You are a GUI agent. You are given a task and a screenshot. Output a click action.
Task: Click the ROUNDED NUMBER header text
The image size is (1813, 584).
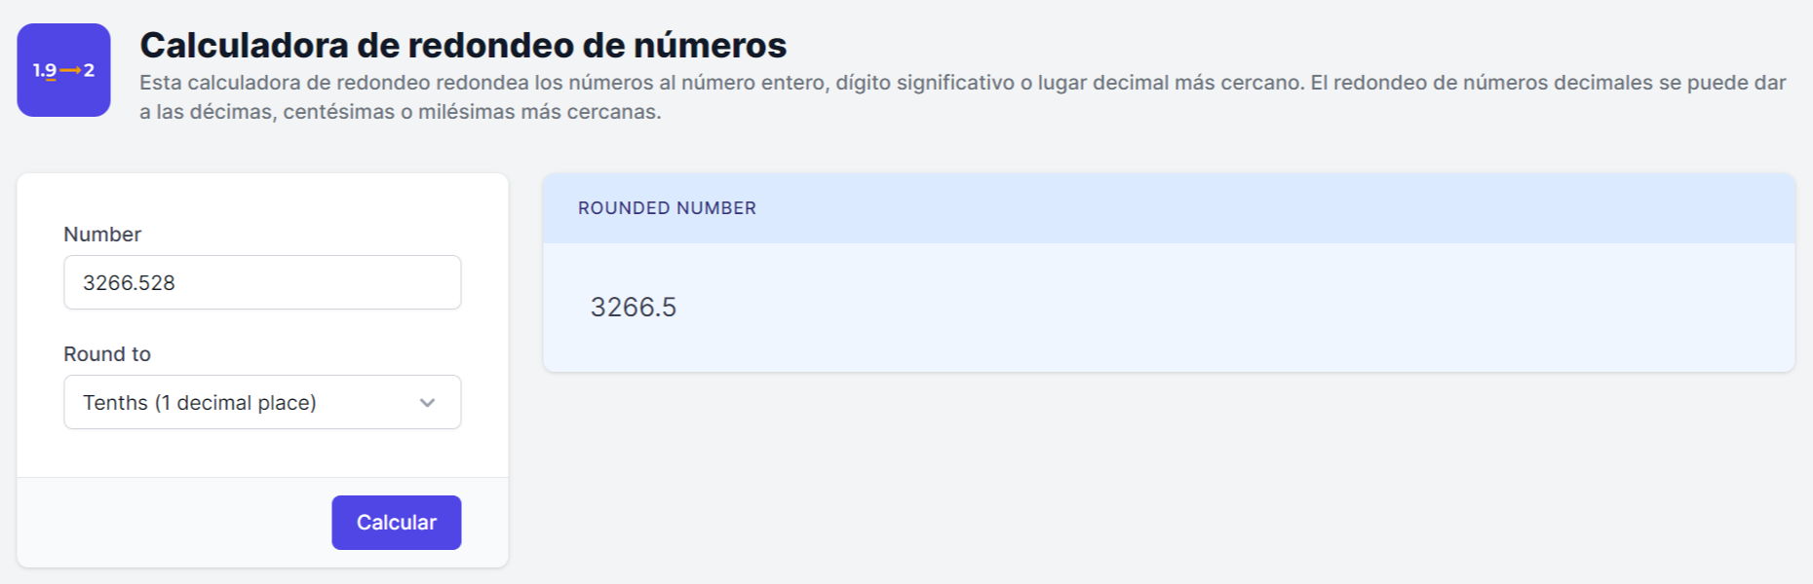(x=667, y=208)
